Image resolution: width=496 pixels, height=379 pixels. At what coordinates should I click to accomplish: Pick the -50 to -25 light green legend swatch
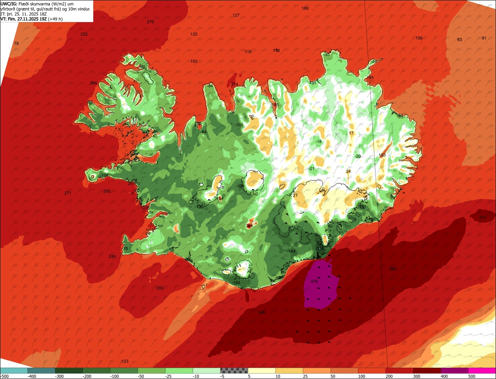tap(152, 370)
